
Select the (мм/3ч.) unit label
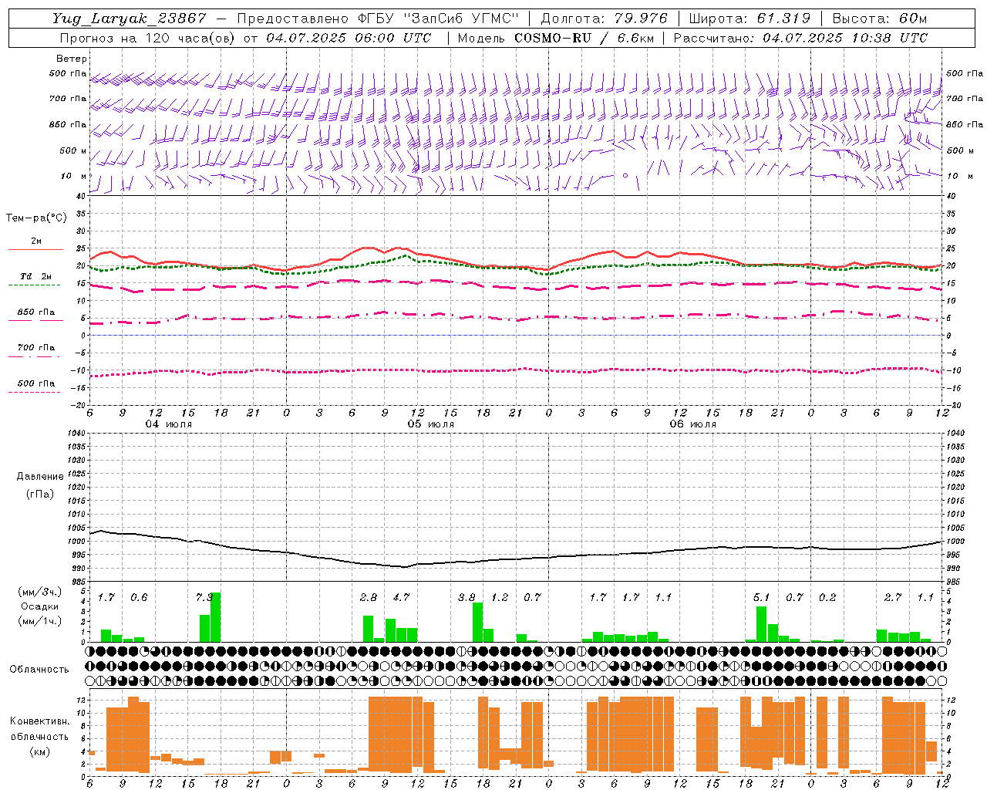pyautogui.click(x=39, y=592)
